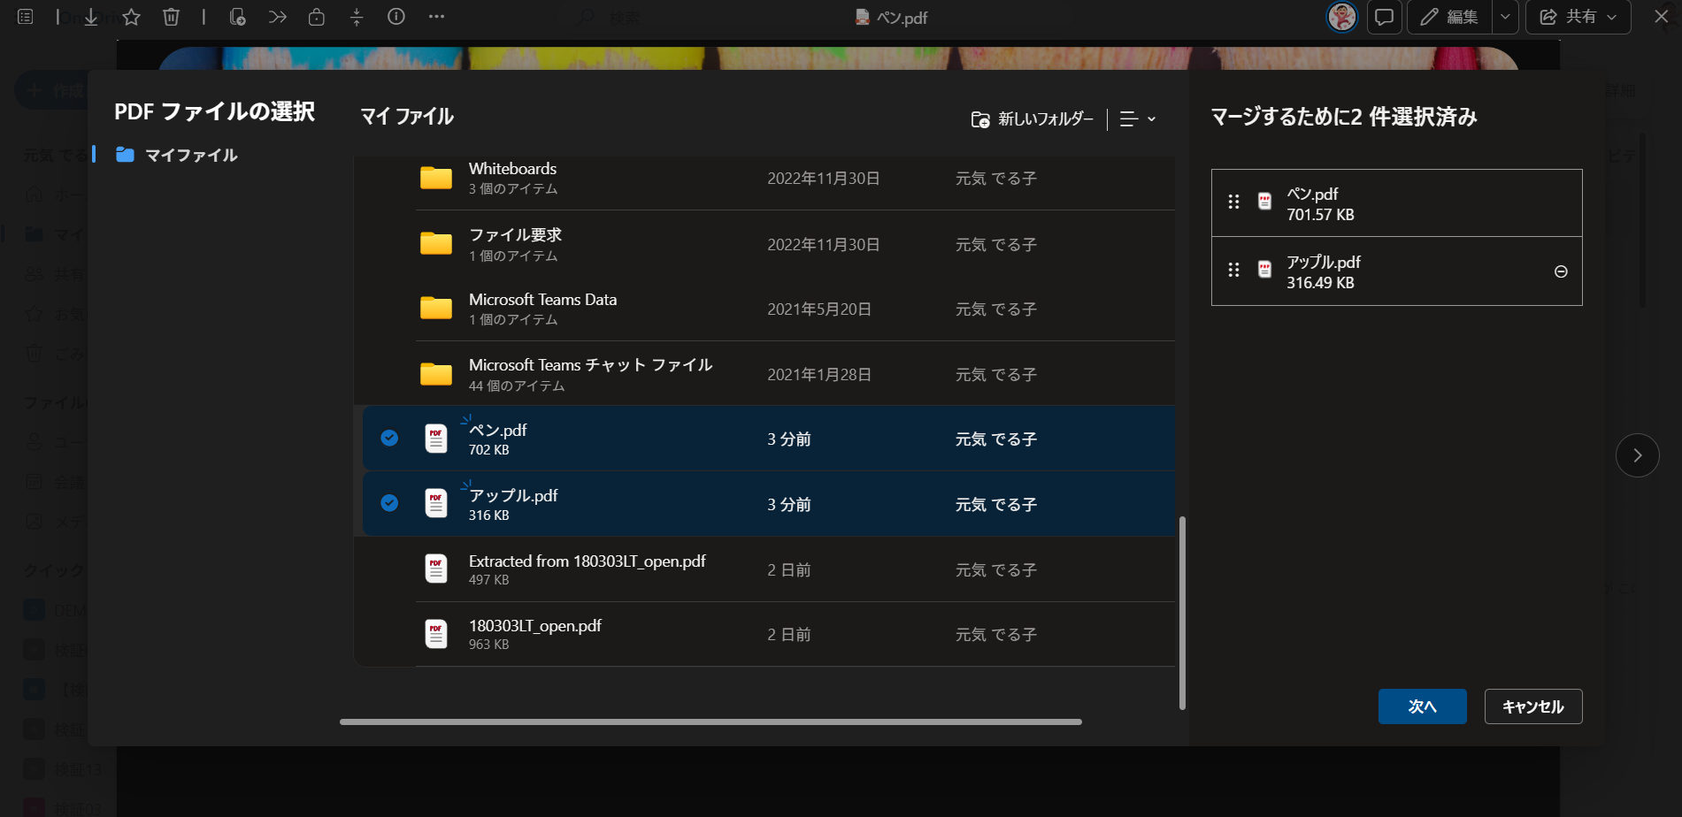Click the download icon in top toolbar

(90, 17)
